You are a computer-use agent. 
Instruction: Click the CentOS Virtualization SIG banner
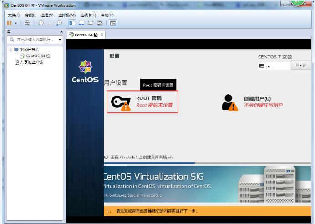point(207,184)
